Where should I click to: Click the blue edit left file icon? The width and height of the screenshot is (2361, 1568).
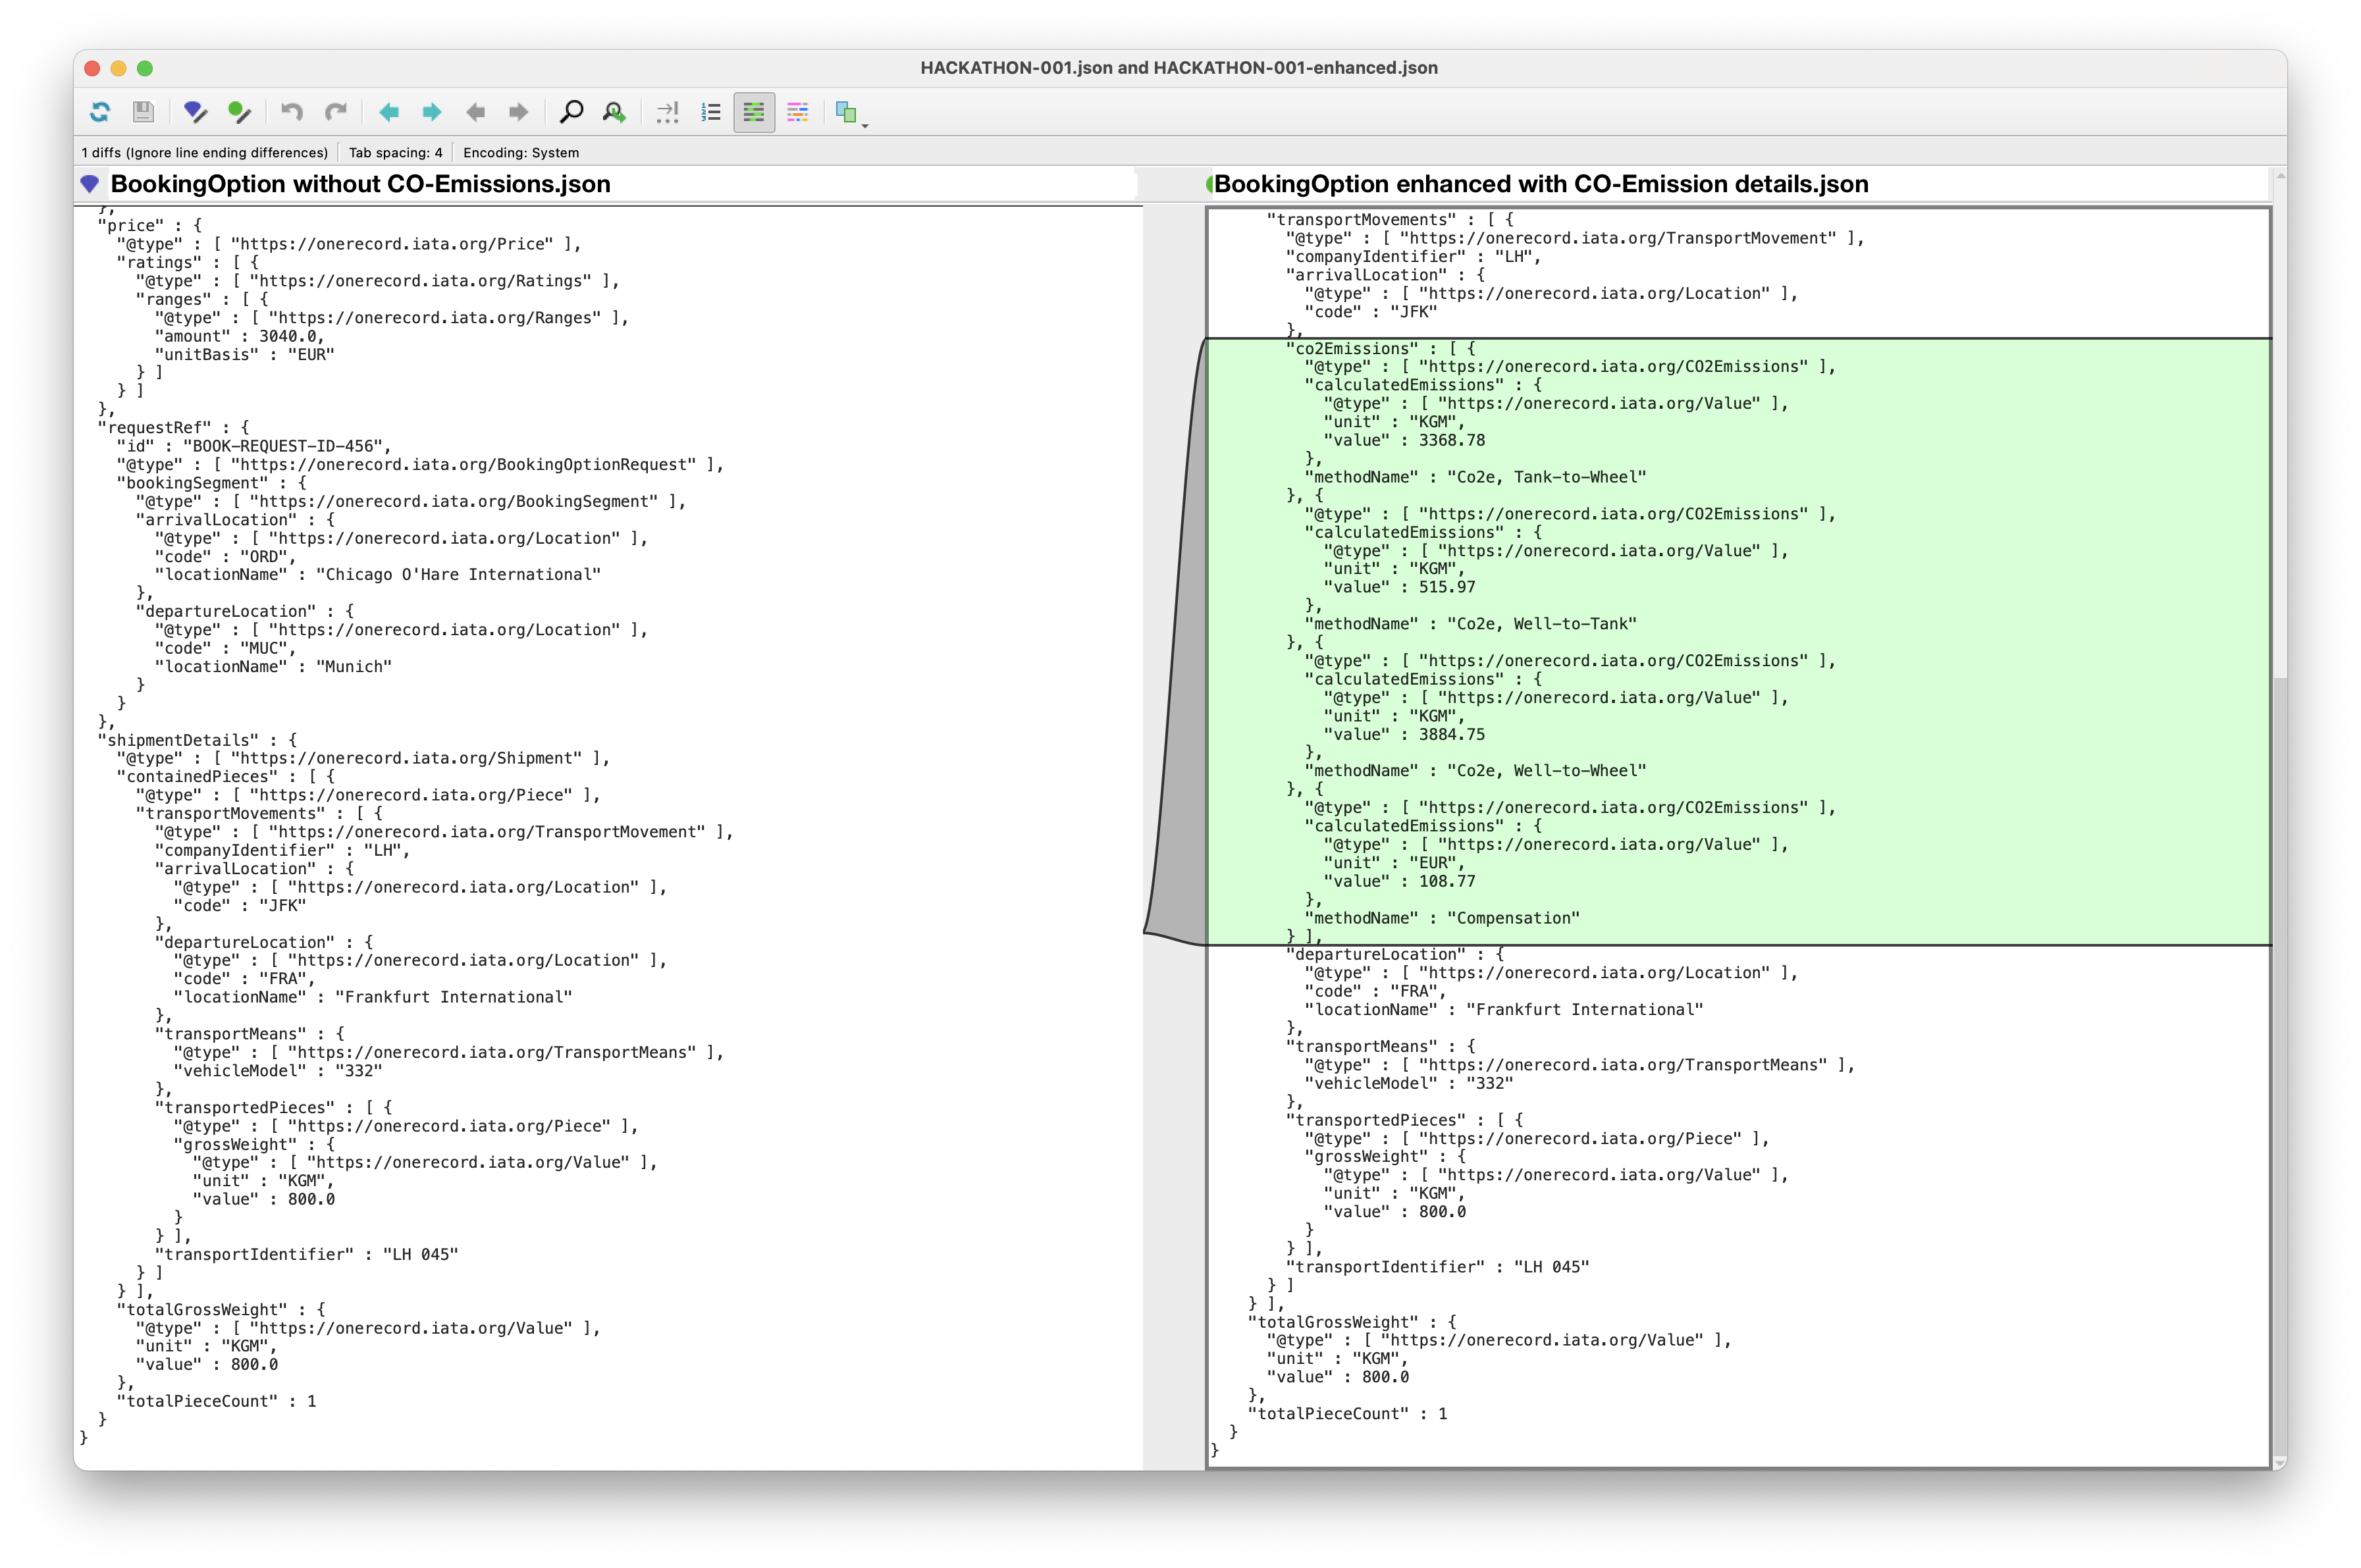(196, 112)
